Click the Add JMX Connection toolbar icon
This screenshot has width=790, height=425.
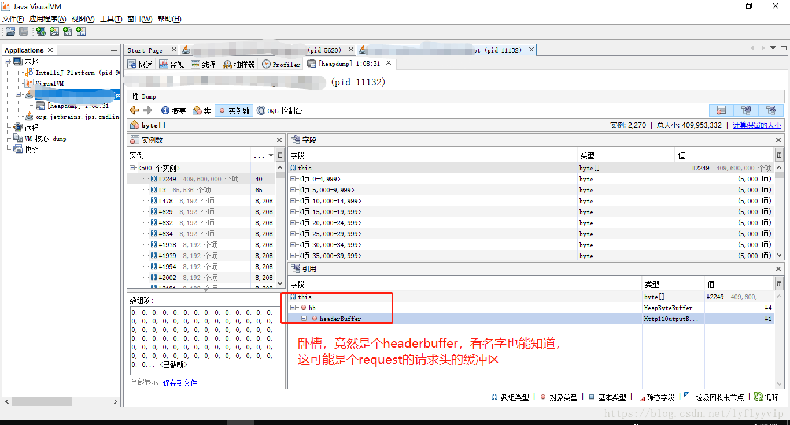pyautogui.click(x=54, y=32)
